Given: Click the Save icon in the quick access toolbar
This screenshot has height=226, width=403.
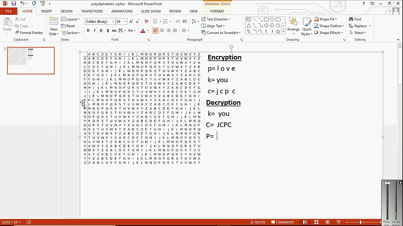Looking at the screenshot, I should tap(14, 4).
